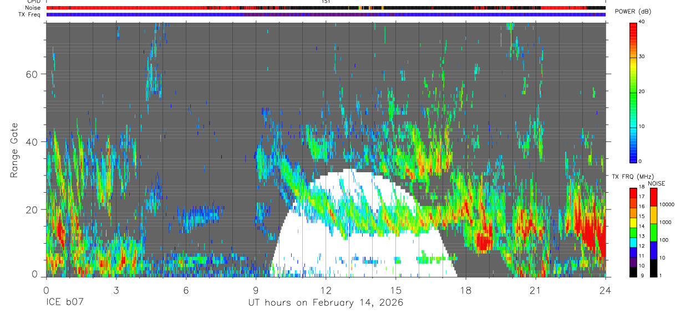Click the x-axis tick label '3'
The width and height of the screenshot is (681, 314).
[x=115, y=290]
